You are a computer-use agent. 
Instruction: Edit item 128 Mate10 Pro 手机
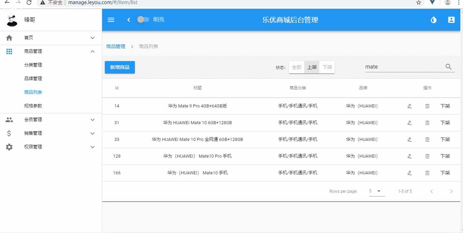coord(410,156)
